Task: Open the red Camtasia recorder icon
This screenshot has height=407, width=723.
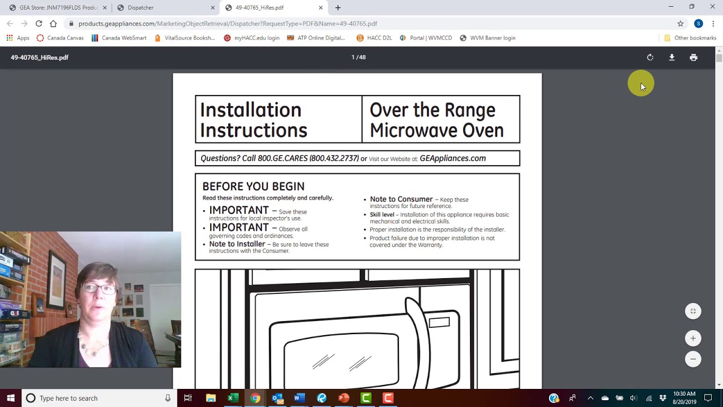Action: pyautogui.click(x=387, y=398)
